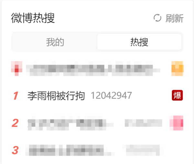Click the gray tab switcher background bar
194x164 pixels.
(97, 42)
